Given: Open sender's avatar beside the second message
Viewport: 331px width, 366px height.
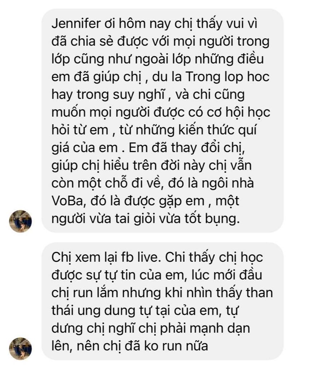Looking at the screenshot, I should pos(20,348).
